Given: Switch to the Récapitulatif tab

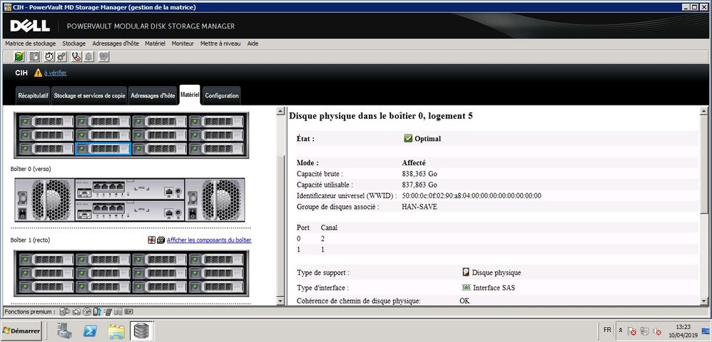Looking at the screenshot, I should pyautogui.click(x=33, y=95).
